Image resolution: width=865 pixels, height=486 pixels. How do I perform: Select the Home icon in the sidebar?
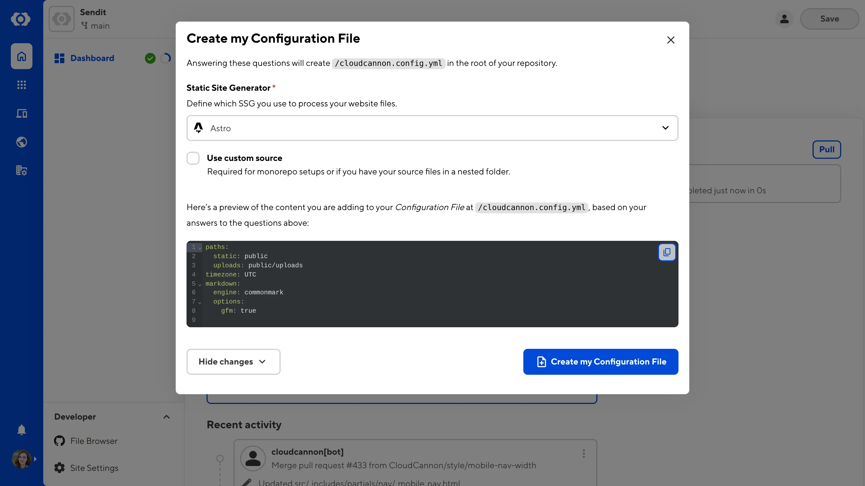point(21,56)
